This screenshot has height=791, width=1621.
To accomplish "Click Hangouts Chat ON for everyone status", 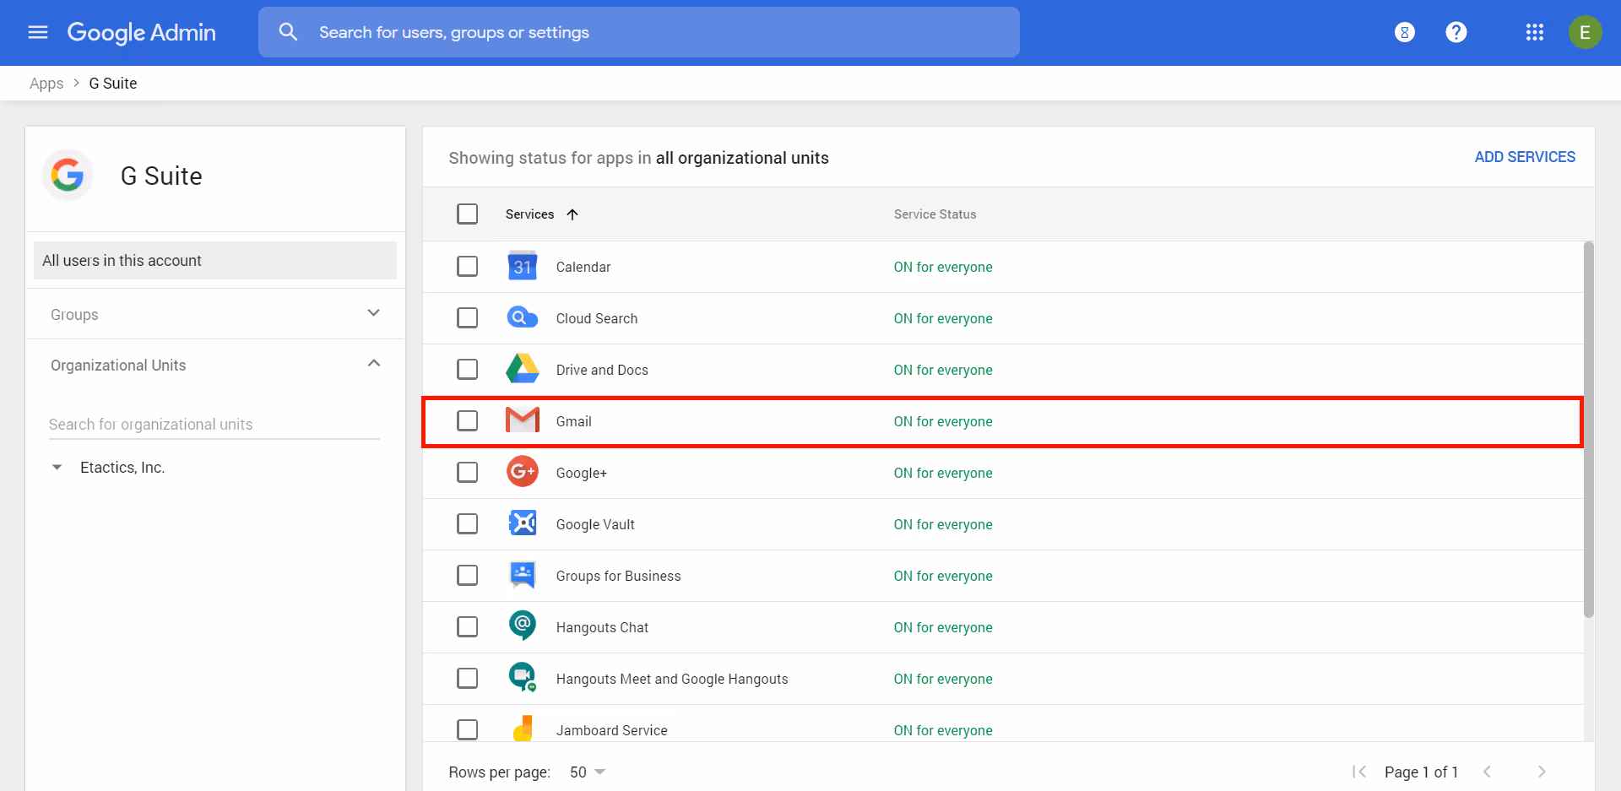I will [943, 627].
